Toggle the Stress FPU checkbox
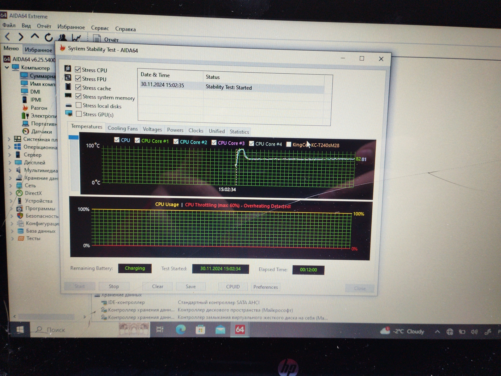501x376 pixels. coord(78,78)
